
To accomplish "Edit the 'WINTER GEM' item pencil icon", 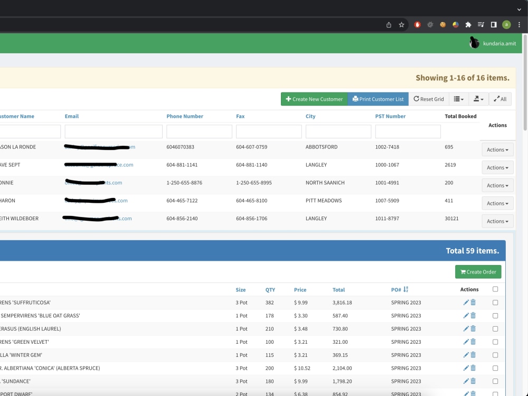I will click(466, 355).
